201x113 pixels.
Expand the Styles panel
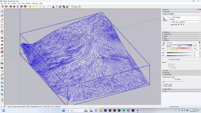click(x=181, y=36)
